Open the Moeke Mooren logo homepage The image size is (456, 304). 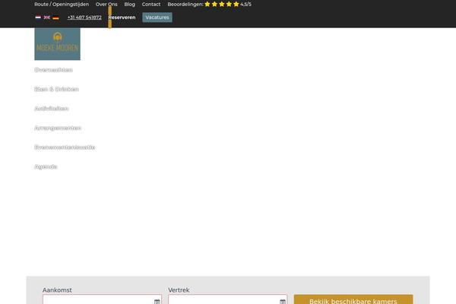point(57,44)
